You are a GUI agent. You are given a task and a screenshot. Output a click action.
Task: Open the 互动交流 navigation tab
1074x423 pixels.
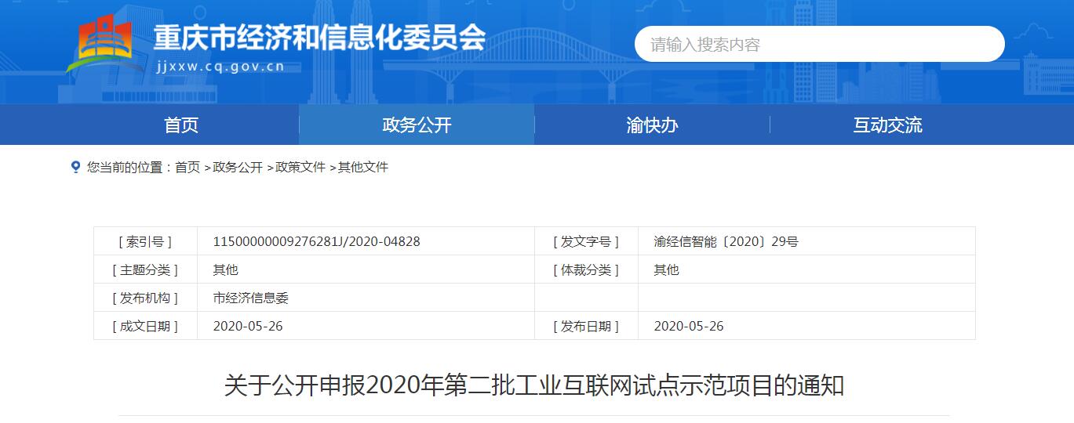(887, 125)
